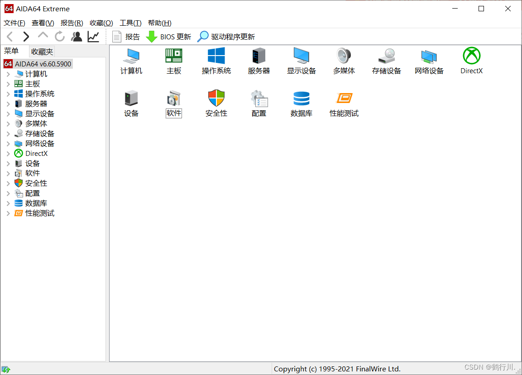Select 安全性 in the left tree
The width and height of the screenshot is (522, 375).
pos(31,183)
